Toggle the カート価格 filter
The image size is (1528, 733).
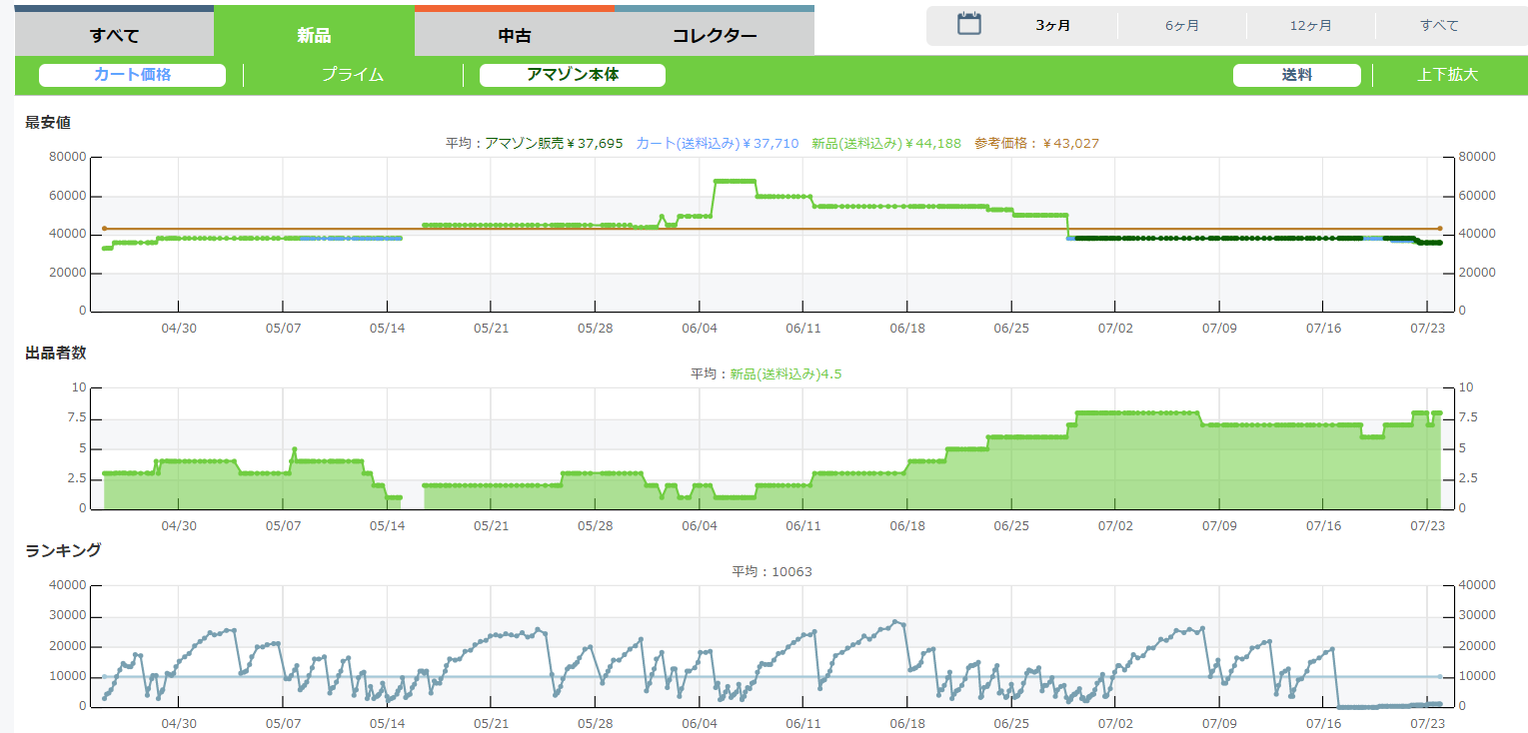coord(132,75)
